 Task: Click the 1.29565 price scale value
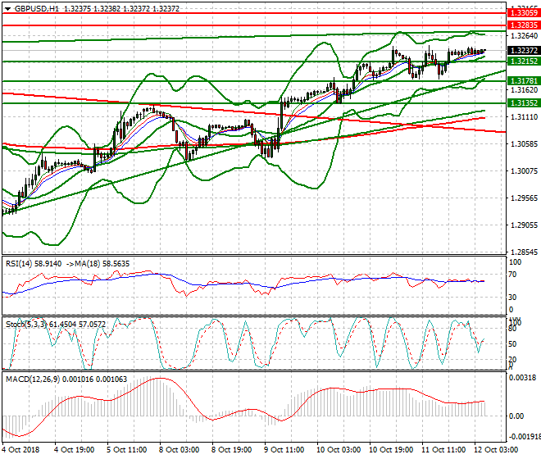click(x=524, y=198)
